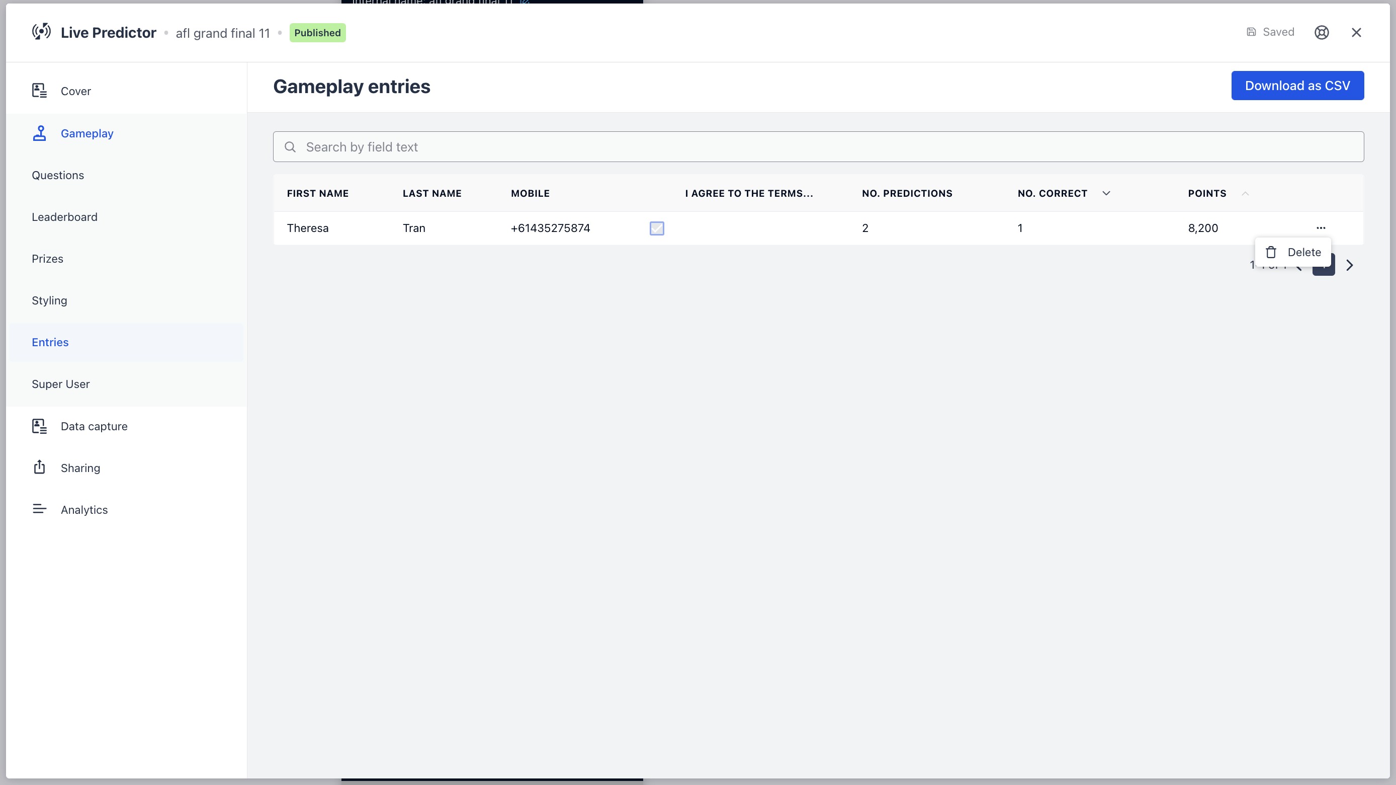Viewport: 1396px width, 785px height.
Task: Open the Leaderboard section
Action: tap(64, 217)
